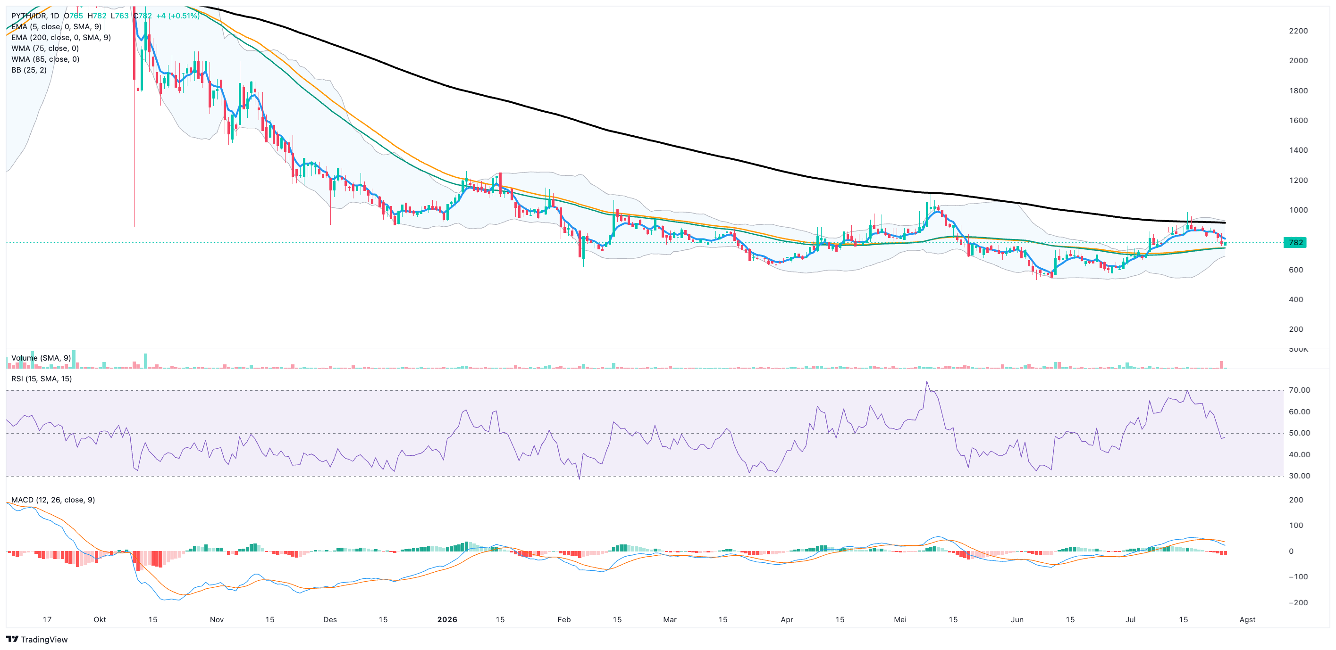Click the Apr date label
This screenshot has width=1336, height=650.
(x=787, y=620)
